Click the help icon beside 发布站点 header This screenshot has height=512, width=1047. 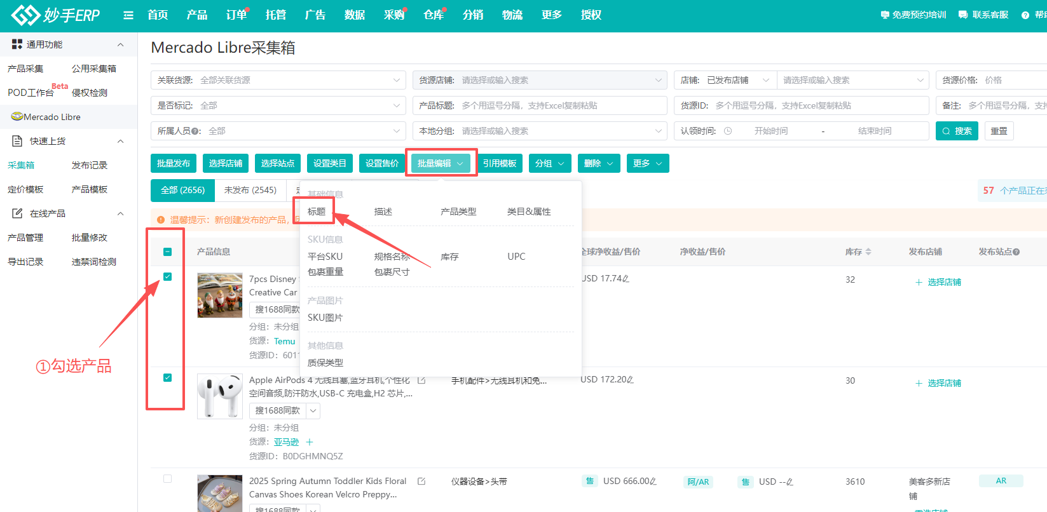click(1016, 252)
